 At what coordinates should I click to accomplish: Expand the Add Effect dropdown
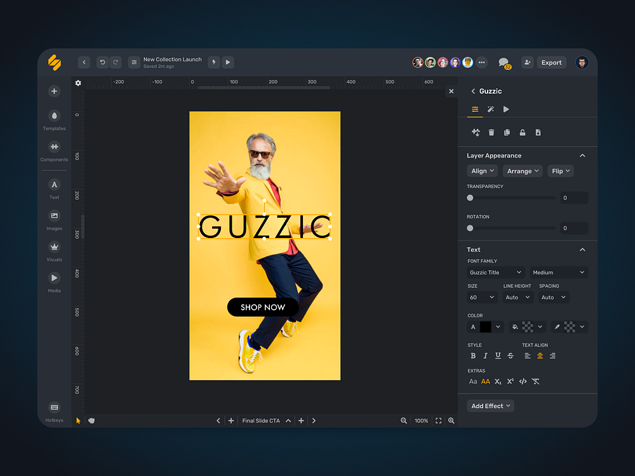(x=490, y=406)
